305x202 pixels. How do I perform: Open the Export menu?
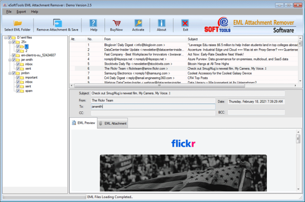[x=21, y=11]
